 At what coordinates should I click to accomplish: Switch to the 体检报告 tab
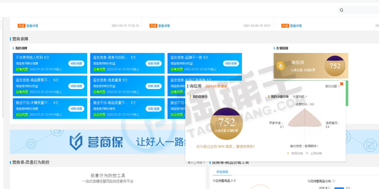click(222, 171)
